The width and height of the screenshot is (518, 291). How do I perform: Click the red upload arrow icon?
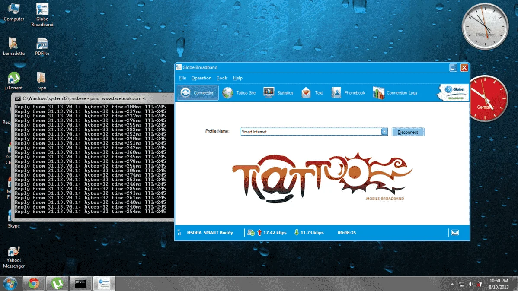tap(259, 233)
